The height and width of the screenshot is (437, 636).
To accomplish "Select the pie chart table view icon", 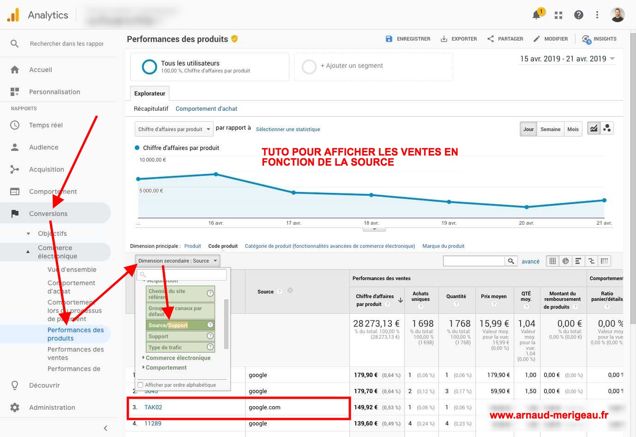I will tap(565, 261).
